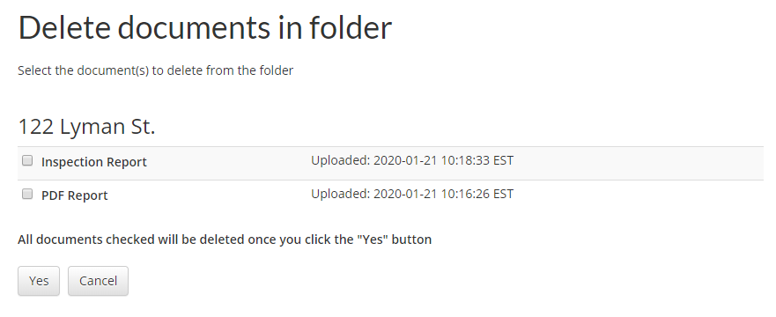Click 'button' at the end of the warning sentence
The height and width of the screenshot is (317, 776).
click(x=411, y=240)
